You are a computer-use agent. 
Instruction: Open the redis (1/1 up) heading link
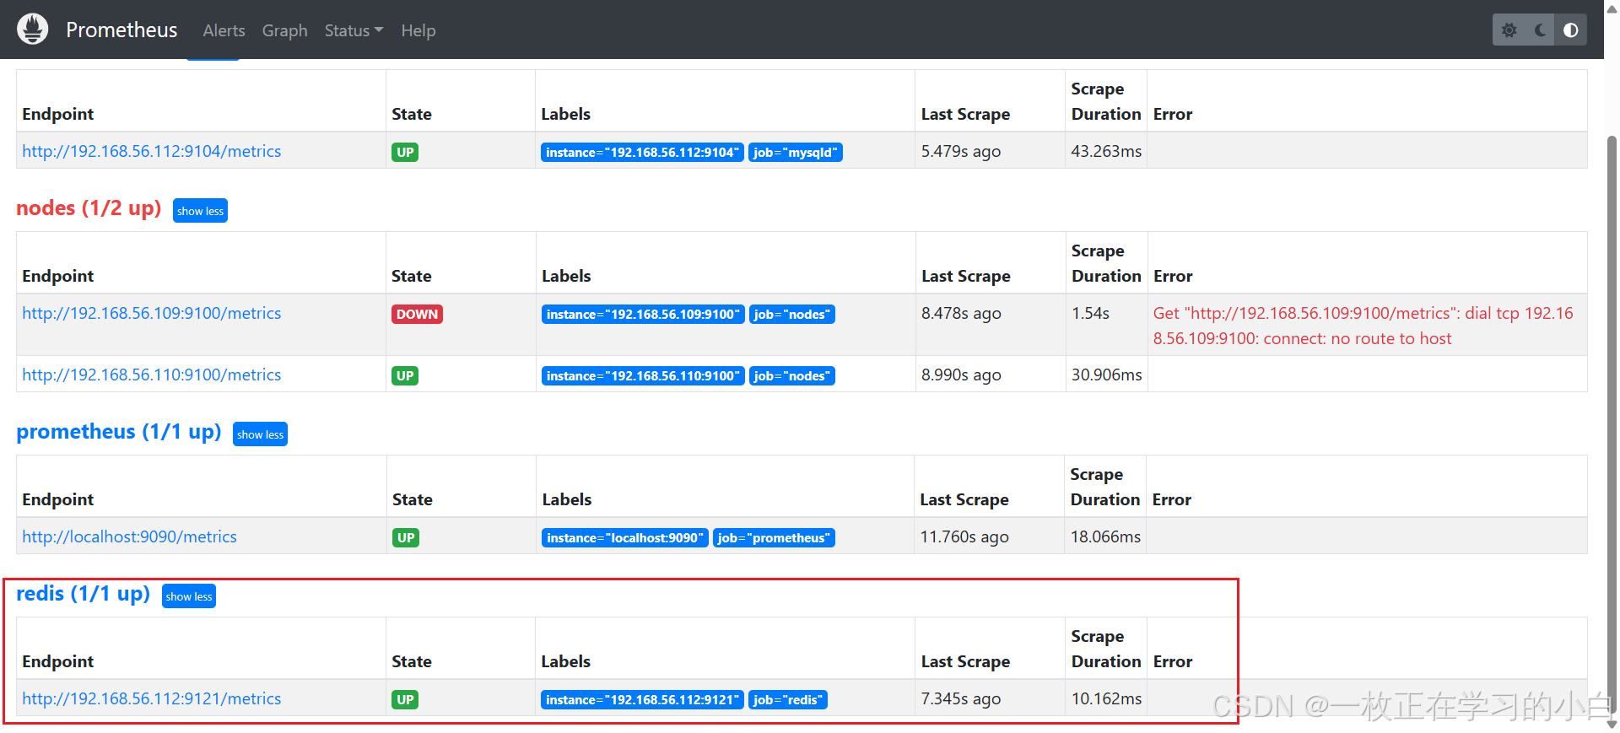pyautogui.click(x=83, y=594)
